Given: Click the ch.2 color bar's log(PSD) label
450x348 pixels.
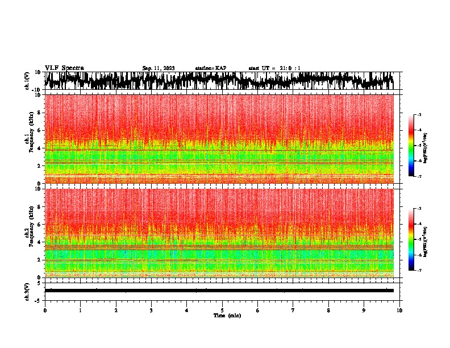Looking at the screenshot, I should pyautogui.click(x=426, y=242).
